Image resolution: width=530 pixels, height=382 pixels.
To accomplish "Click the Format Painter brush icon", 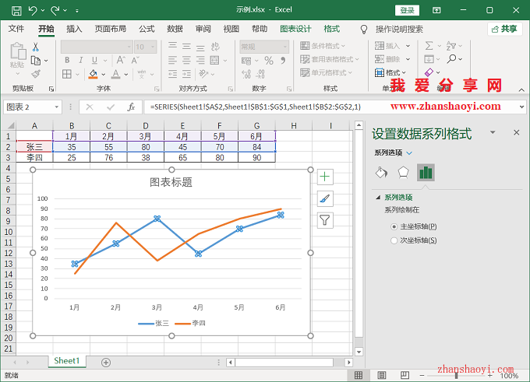I will coord(36,74).
